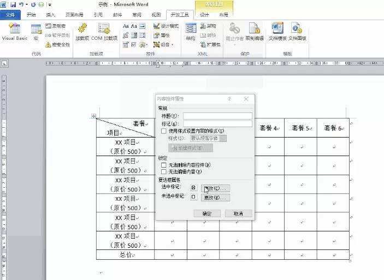Open COM 加载项 dialog
Viewport: 384px width, 280px height.
104,31
